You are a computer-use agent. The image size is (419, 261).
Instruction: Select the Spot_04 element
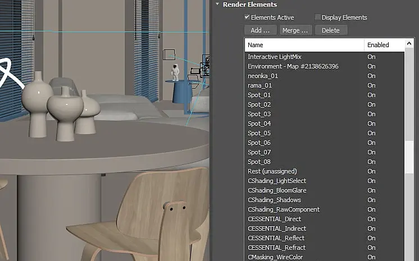tap(325, 123)
